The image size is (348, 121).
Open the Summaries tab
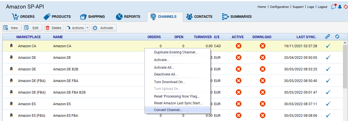click(x=237, y=17)
